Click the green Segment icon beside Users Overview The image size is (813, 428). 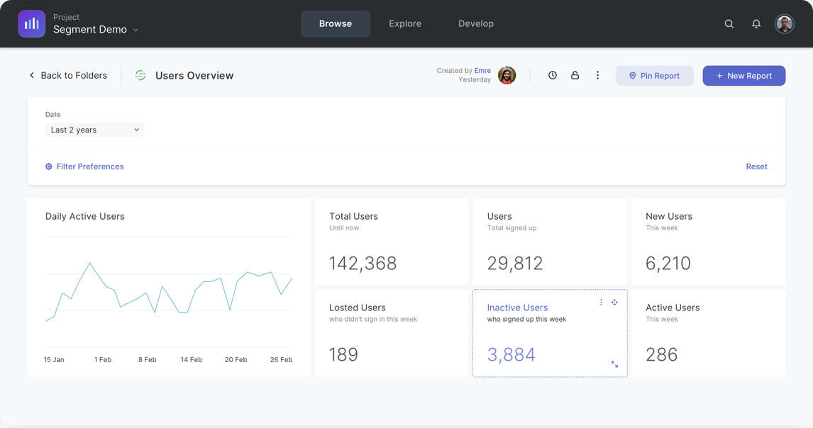tap(140, 76)
